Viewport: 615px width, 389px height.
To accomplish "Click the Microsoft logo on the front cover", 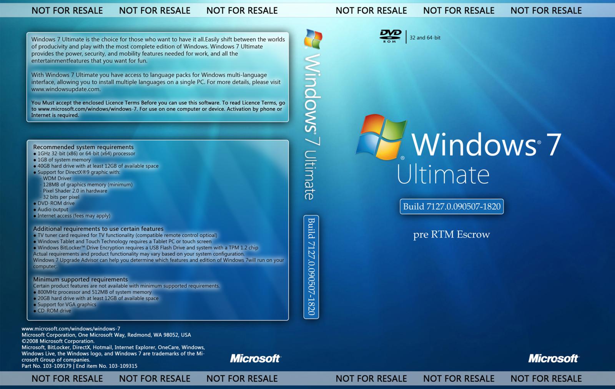I will pos(553,358).
